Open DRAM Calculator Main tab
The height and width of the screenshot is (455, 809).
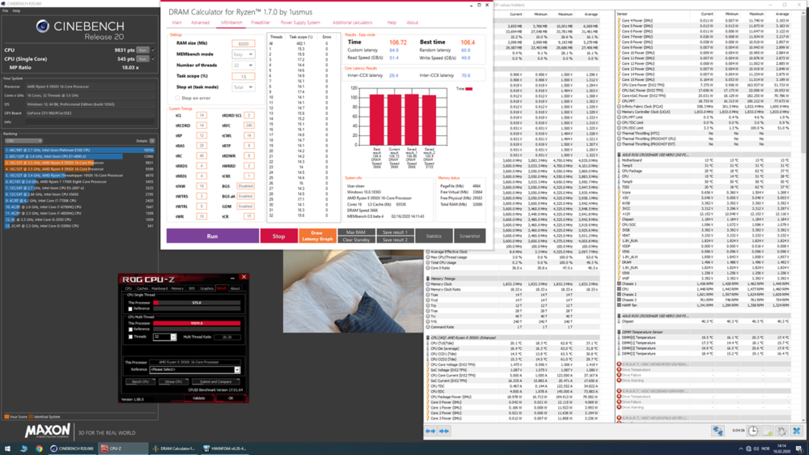tap(176, 23)
